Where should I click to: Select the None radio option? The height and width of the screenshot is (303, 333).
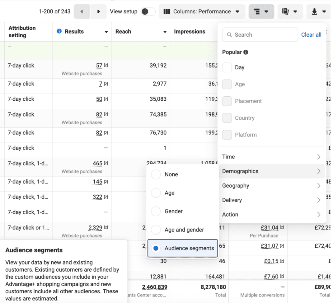point(156,174)
